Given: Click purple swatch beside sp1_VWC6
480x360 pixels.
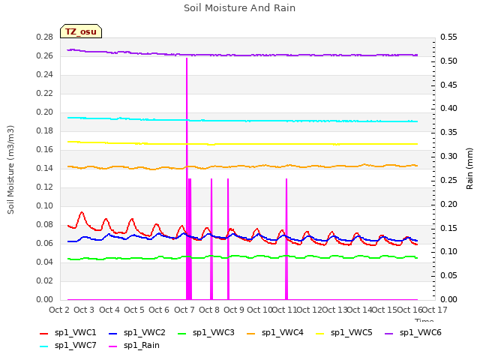Looking at the screenshot, I should (389, 333).
